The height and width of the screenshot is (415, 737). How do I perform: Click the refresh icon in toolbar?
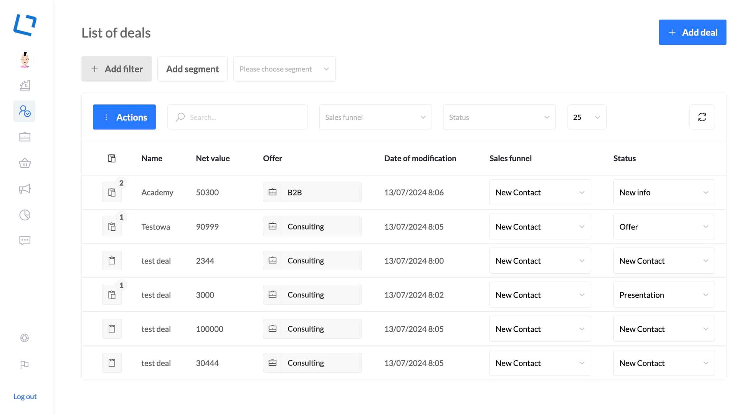coord(702,117)
